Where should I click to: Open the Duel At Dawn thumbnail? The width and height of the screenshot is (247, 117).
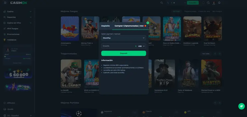click(213, 28)
